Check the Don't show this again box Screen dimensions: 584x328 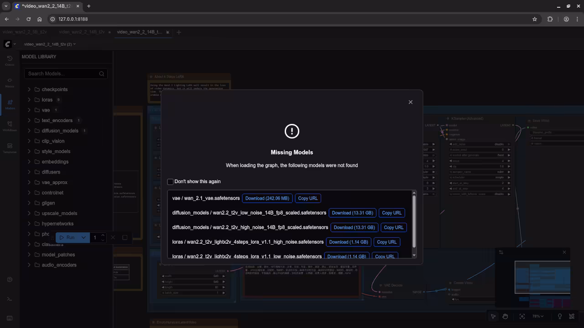[x=170, y=182]
